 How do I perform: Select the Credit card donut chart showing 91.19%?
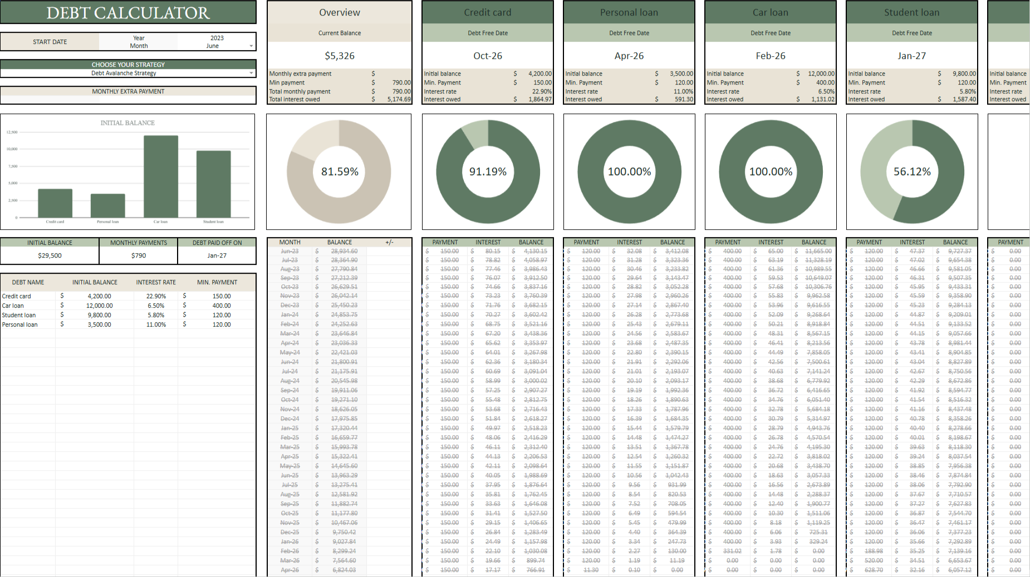coord(488,172)
